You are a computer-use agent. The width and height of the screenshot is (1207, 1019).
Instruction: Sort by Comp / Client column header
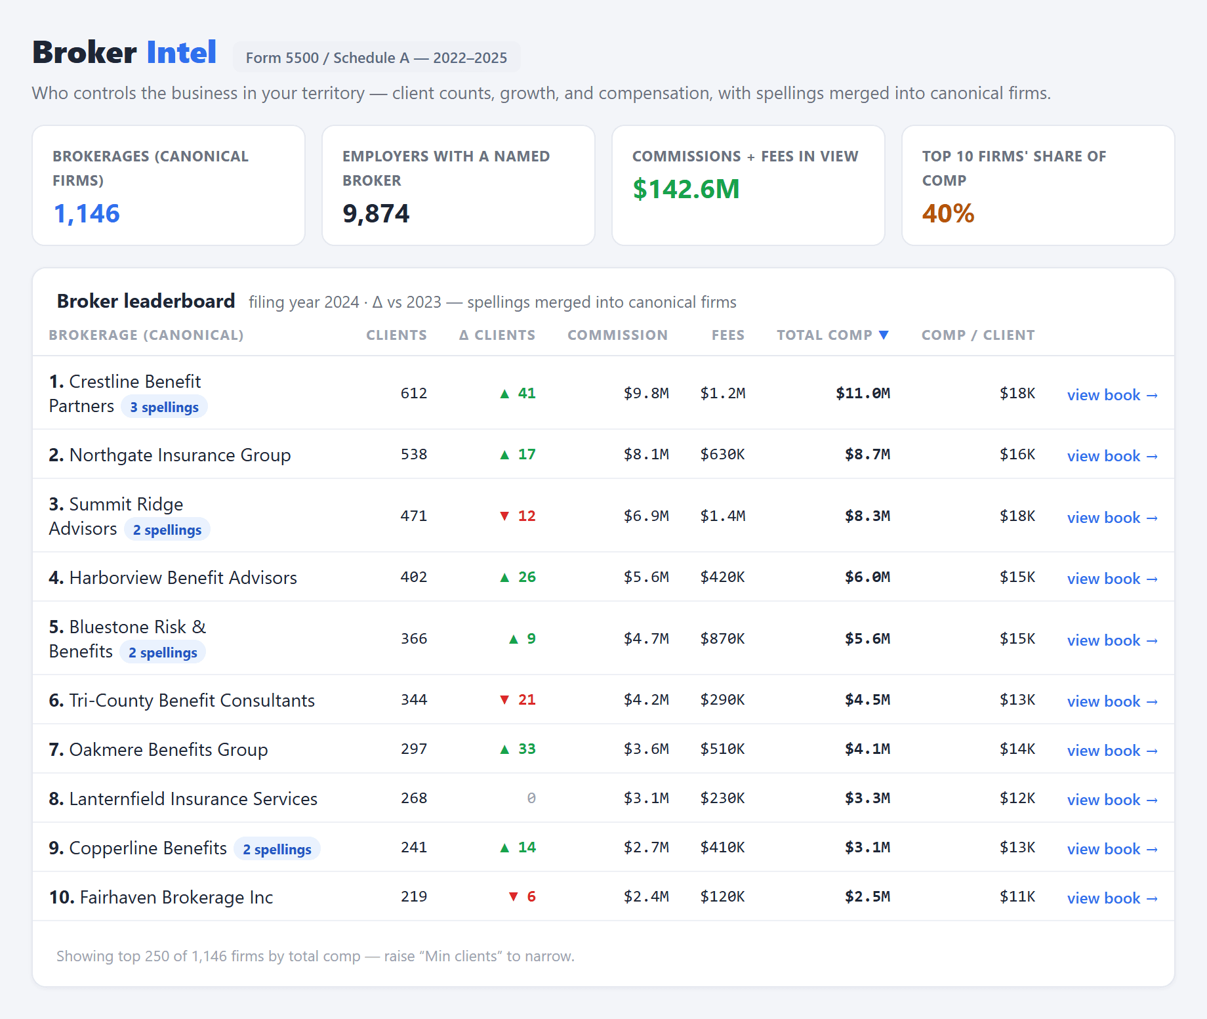[978, 335]
